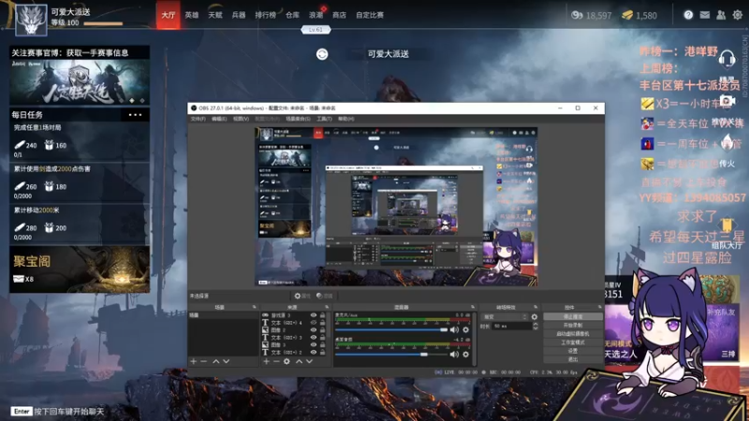Toggle the lock on 文本 (GDI+) 4 source
Viewport: 749px width, 421px height.
[322, 323]
